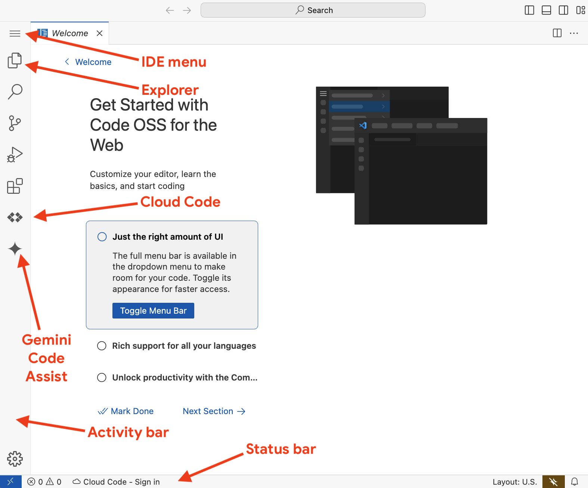Image resolution: width=588 pixels, height=488 pixels.
Task: Go to Next Section link
Action: (x=214, y=411)
